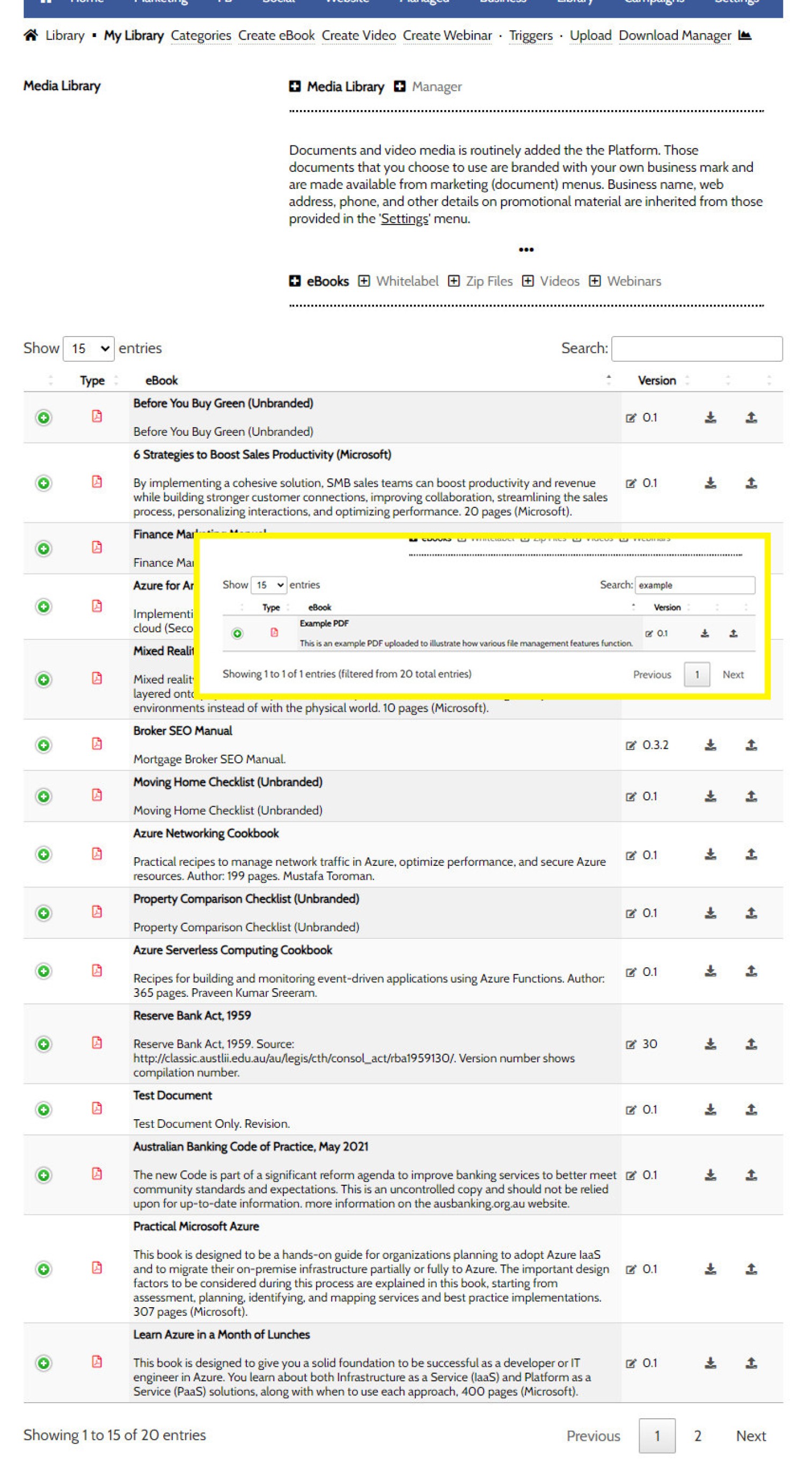The height and width of the screenshot is (1480, 805).
Task: Click upload icon for Azure Networking Cookbook row
Action: coord(750,854)
